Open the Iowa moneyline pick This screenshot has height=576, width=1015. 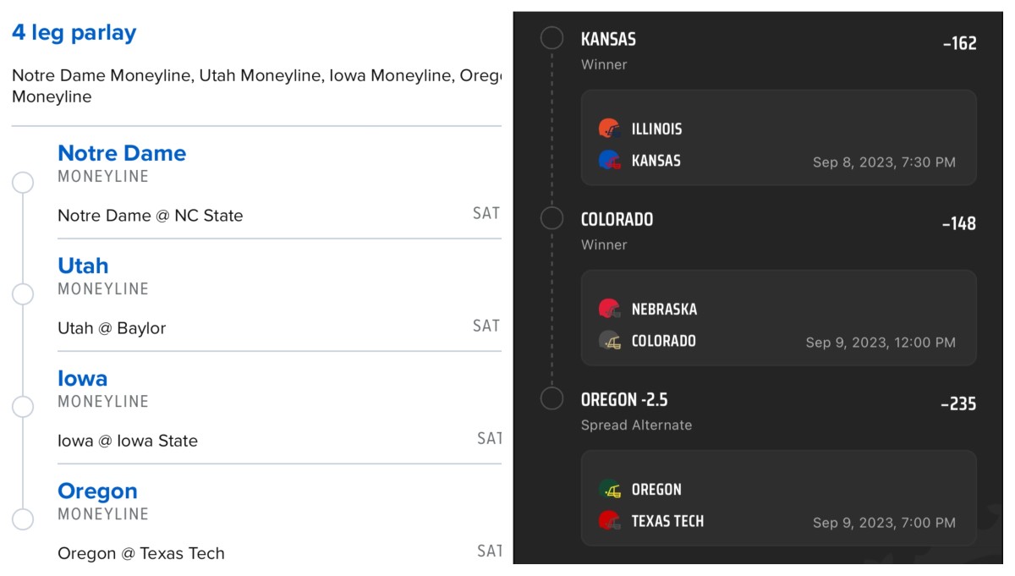point(83,378)
